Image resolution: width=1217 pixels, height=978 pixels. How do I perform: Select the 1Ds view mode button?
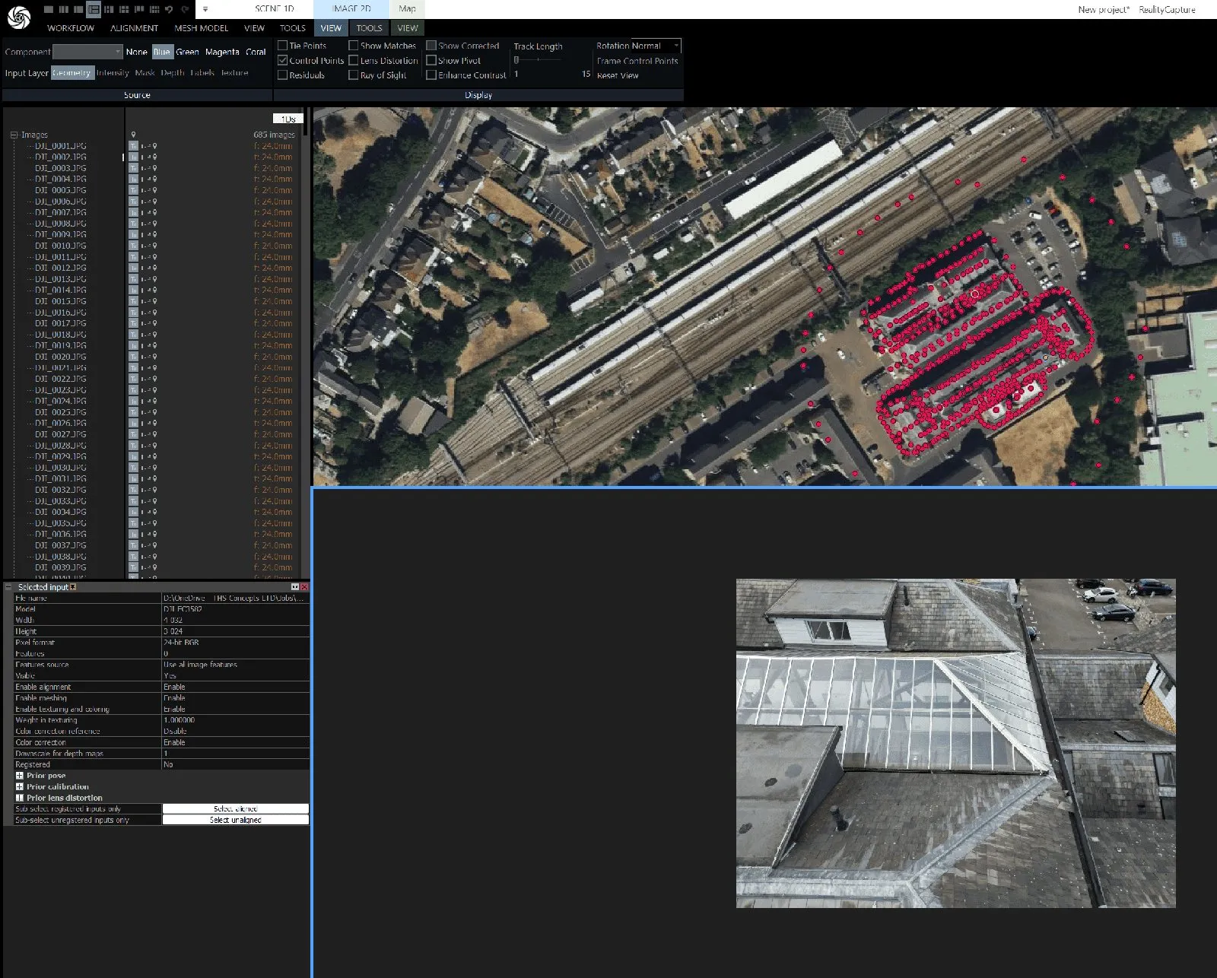pos(288,119)
